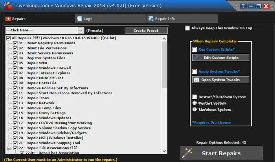The image size is (275, 162).
Task: Uncheck 16 Repair Windows Updates
Action: click(x=15, y=118)
